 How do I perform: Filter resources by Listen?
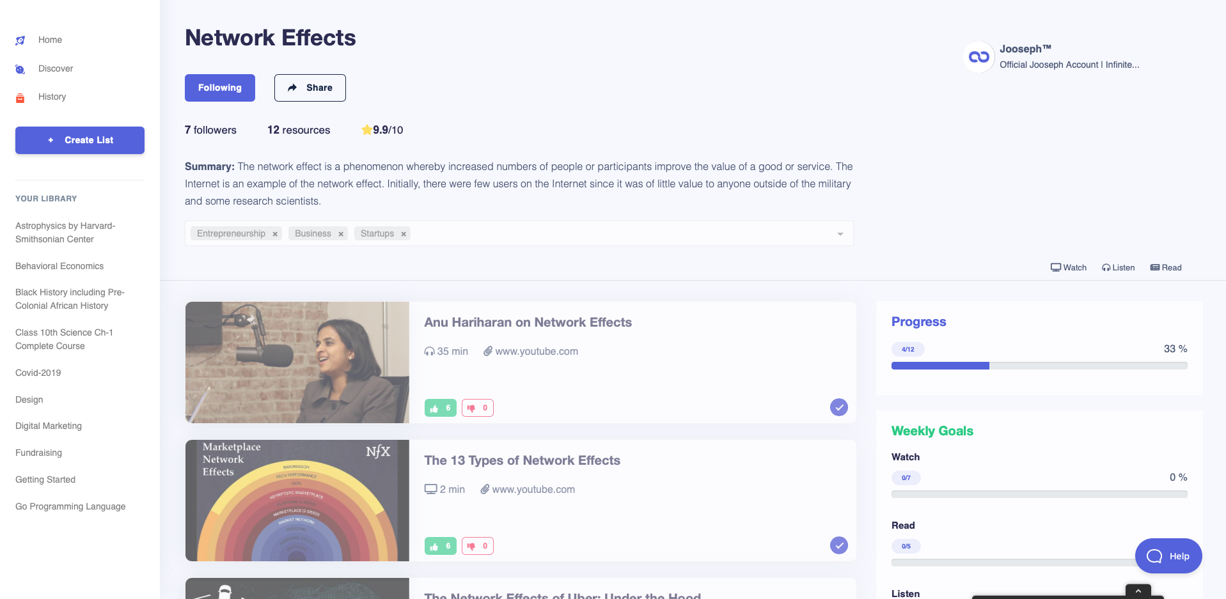click(x=1118, y=268)
